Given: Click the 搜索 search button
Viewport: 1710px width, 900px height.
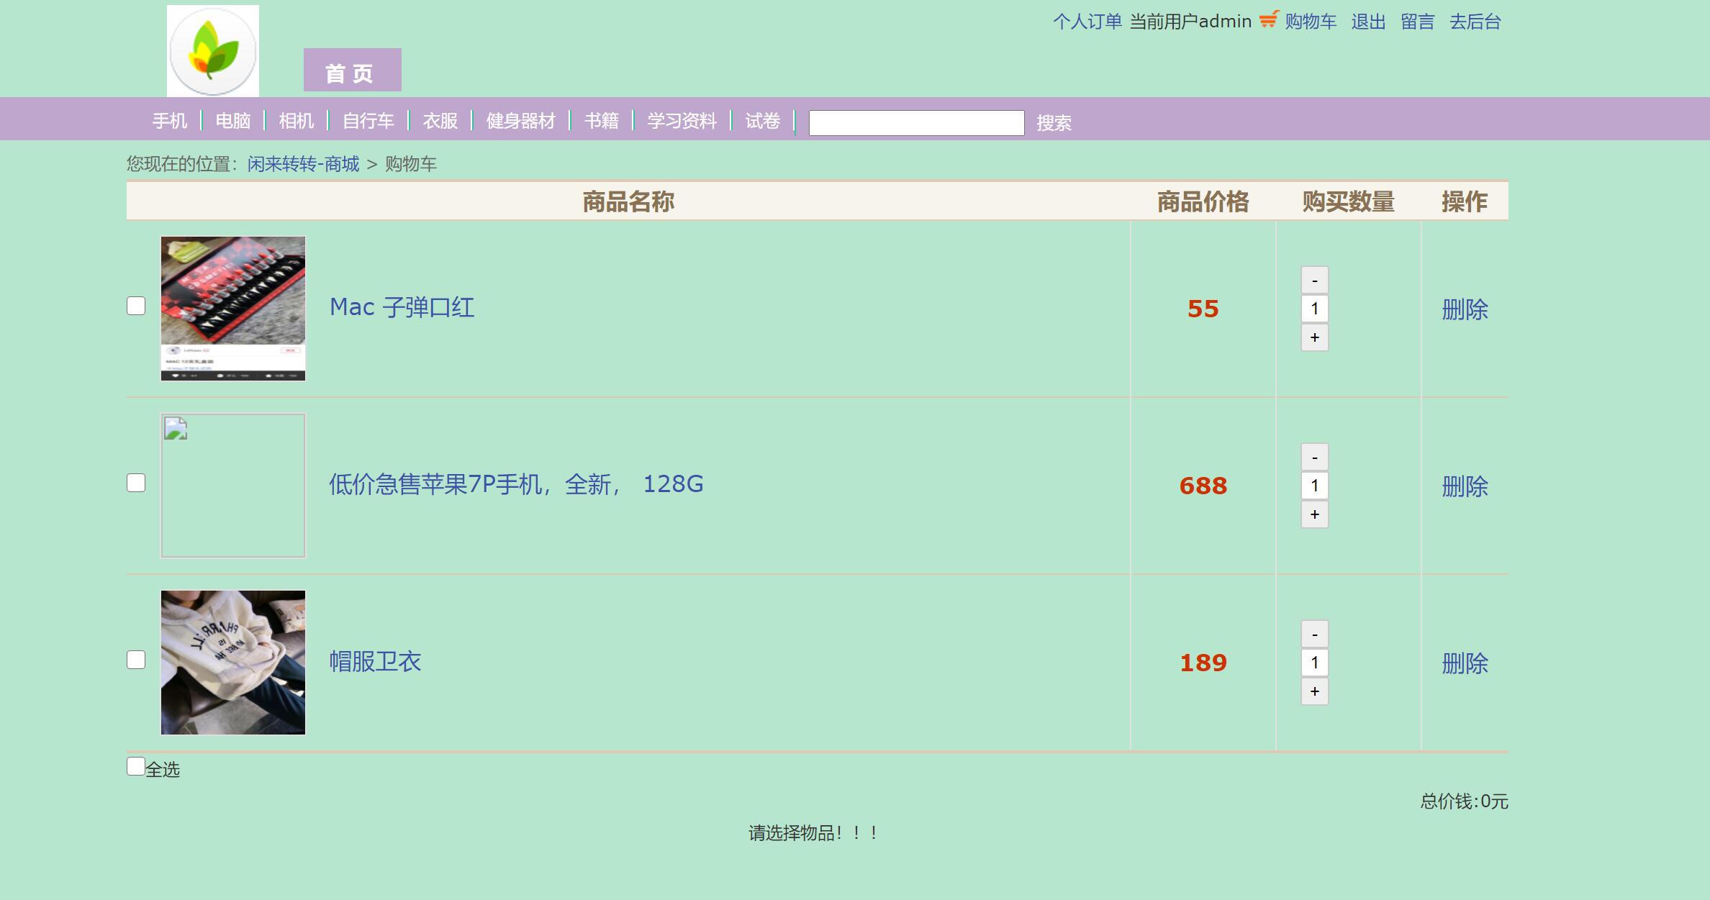Looking at the screenshot, I should click(x=1054, y=123).
